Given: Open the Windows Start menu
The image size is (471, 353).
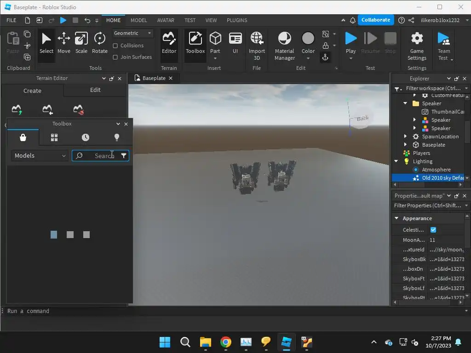Looking at the screenshot, I should pyautogui.click(x=165, y=342).
